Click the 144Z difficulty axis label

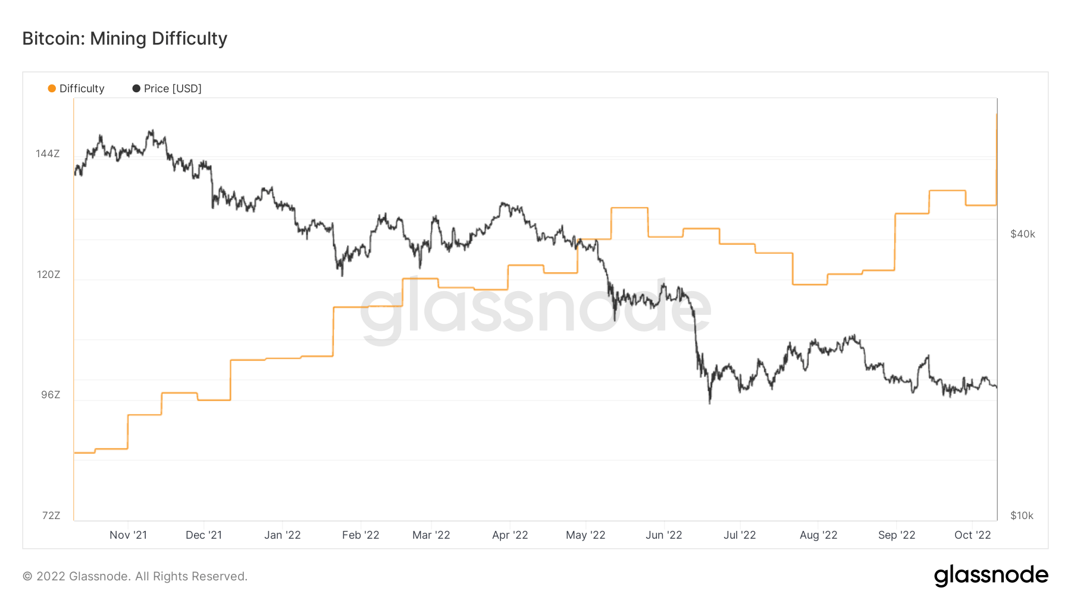48,154
